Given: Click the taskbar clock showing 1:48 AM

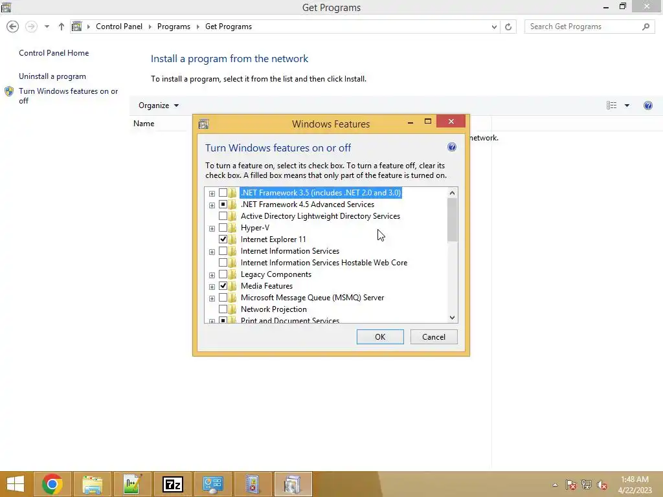Looking at the screenshot, I should (635, 484).
